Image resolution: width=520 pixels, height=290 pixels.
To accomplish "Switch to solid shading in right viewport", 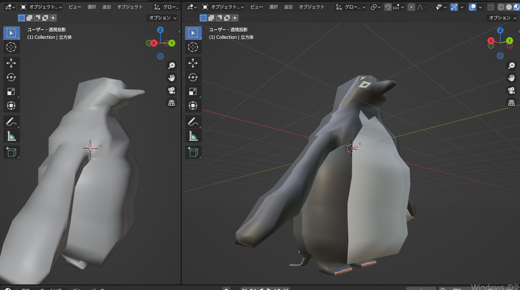I will coord(509,7).
